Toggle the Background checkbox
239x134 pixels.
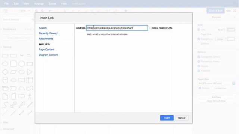199,39
